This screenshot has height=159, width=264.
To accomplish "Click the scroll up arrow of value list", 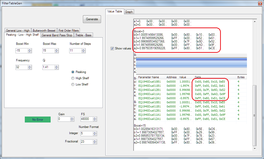I will click(255, 21).
